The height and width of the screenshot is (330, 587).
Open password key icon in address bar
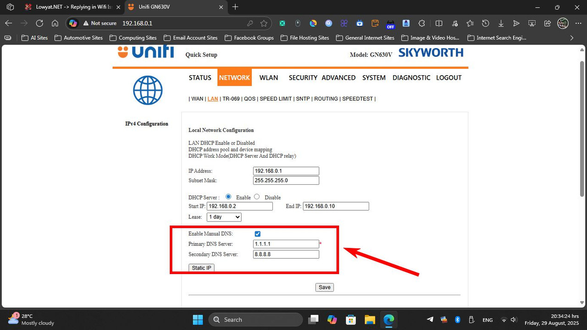point(250,23)
